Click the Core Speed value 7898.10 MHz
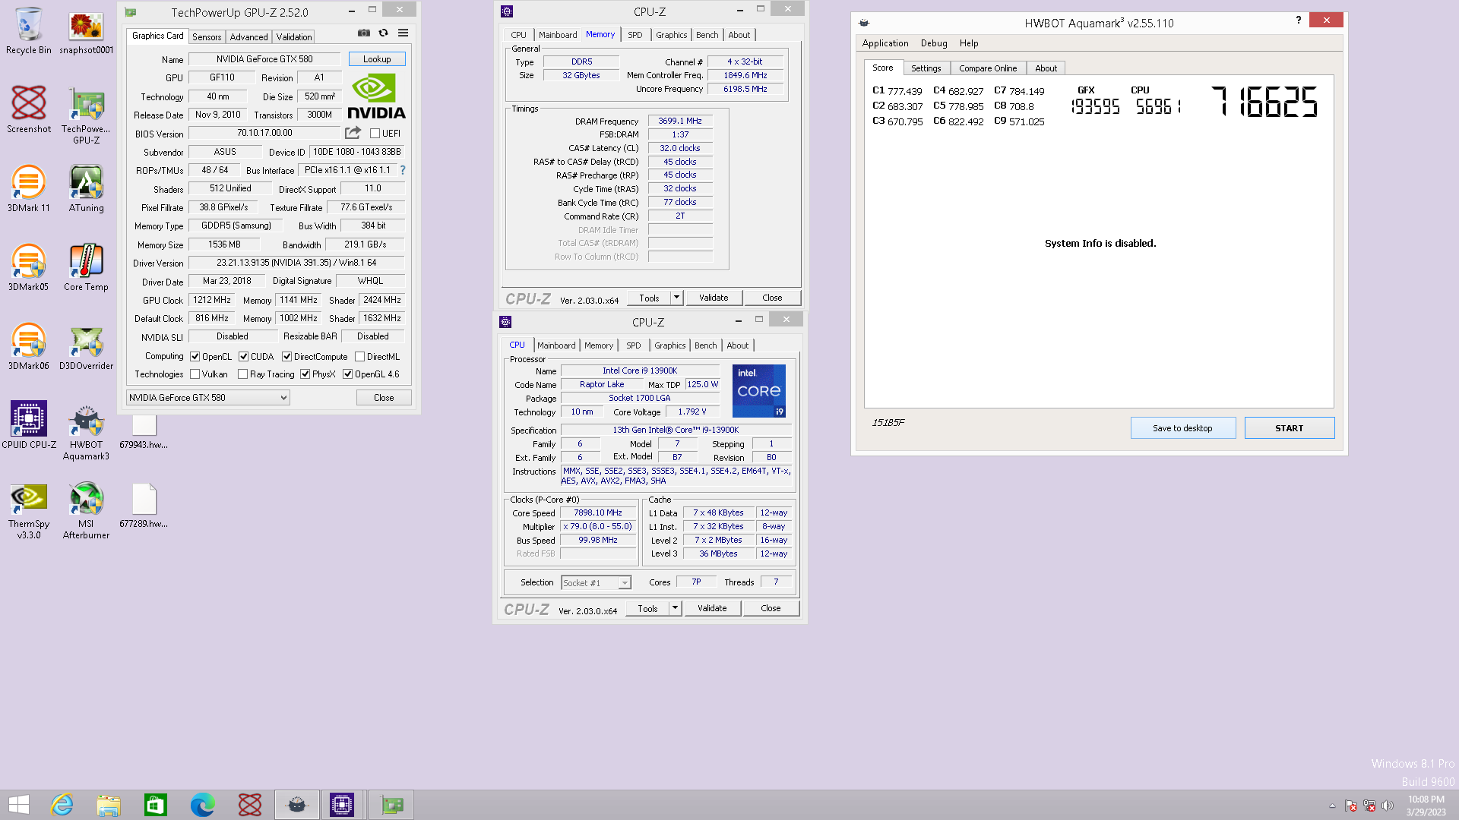This screenshot has height=820, width=1459. click(x=598, y=513)
